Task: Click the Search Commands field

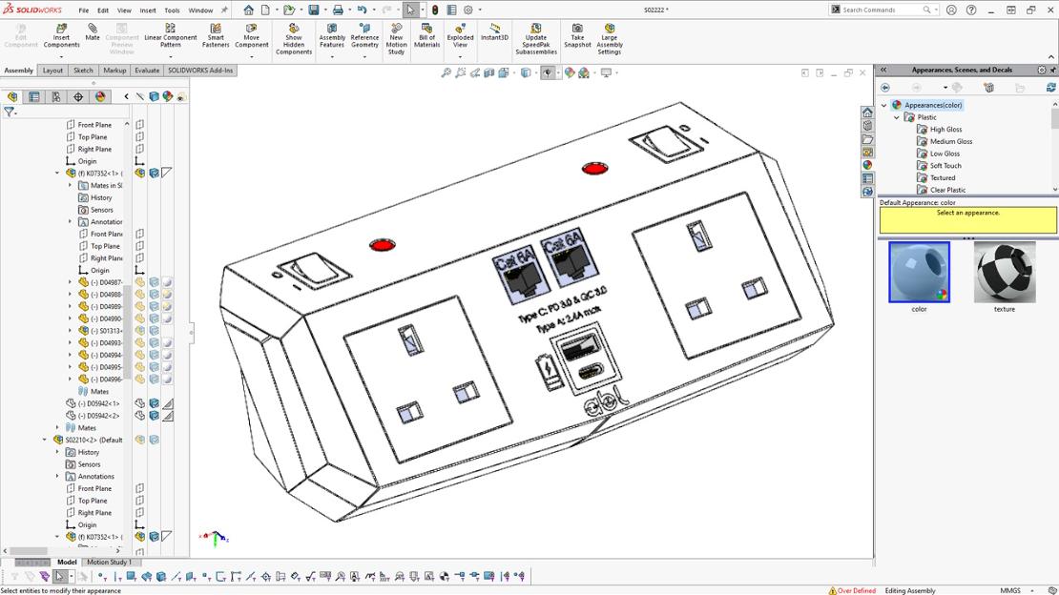Action: click(880, 10)
